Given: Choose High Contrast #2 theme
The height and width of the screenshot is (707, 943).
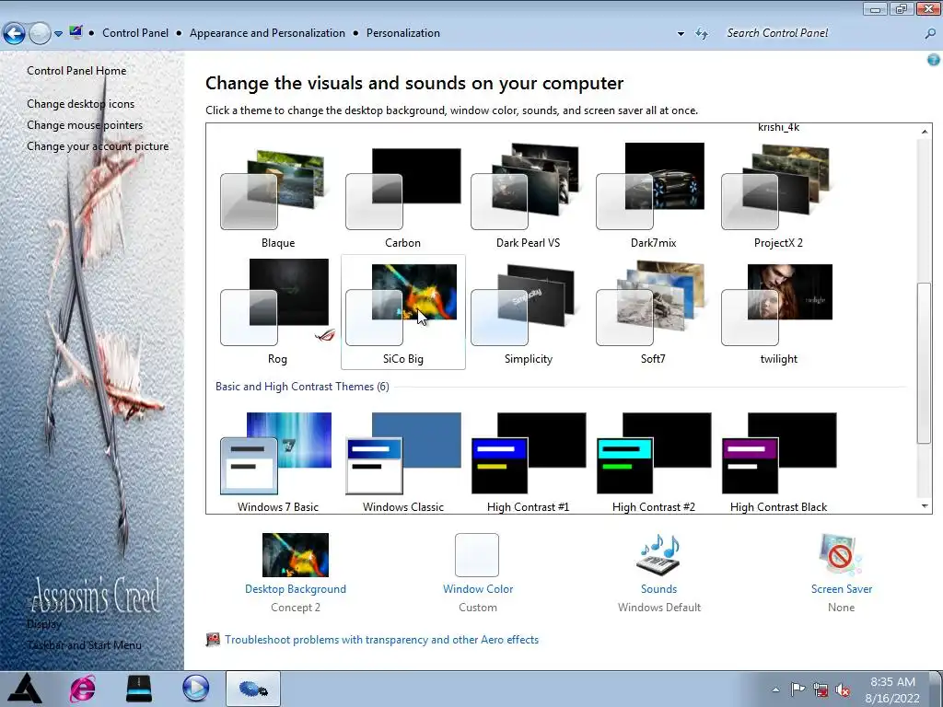Looking at the screenshot, I should [x=653, y=462].
